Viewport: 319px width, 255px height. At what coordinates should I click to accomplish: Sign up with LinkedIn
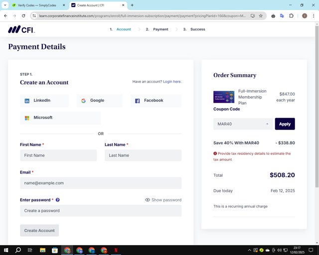coord(44,101)
